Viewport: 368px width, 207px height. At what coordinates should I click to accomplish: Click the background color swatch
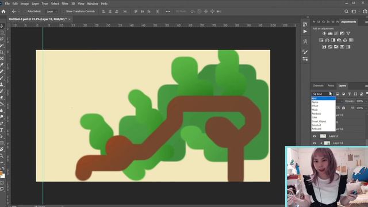tap(3, 176)
